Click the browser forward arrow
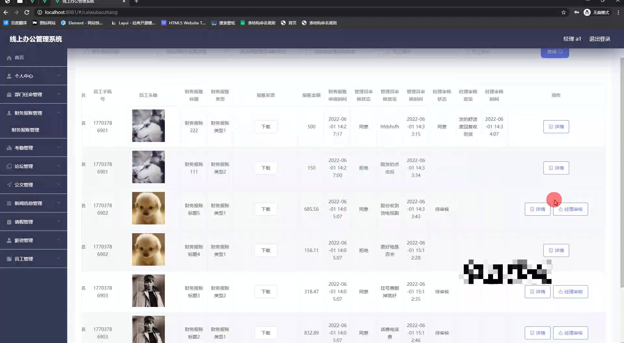624x343 pixels. click(16, 12)
